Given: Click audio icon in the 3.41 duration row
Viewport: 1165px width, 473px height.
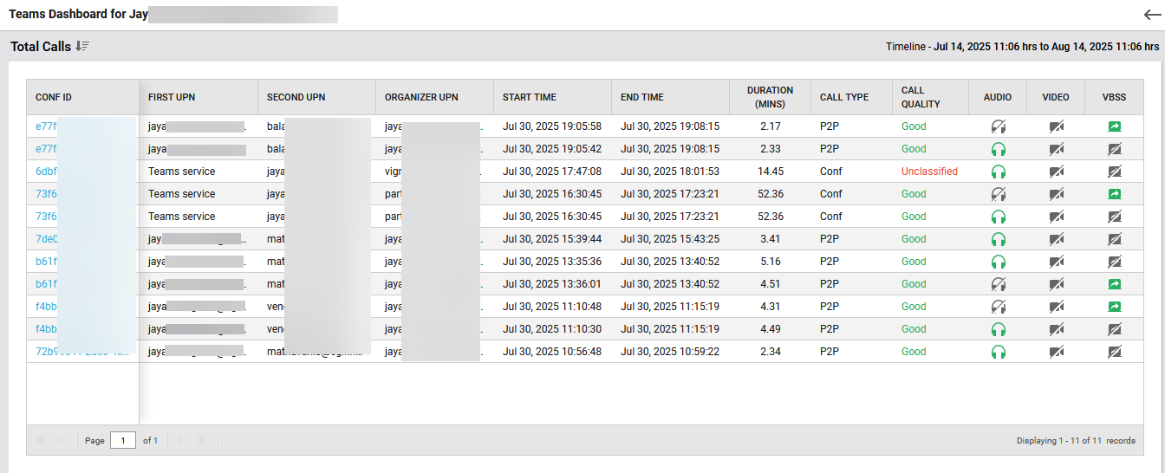Looking at the screenshot, I should 998,239.
